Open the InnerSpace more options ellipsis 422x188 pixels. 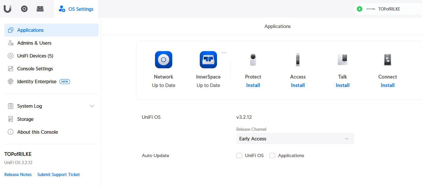coord(224,53)
